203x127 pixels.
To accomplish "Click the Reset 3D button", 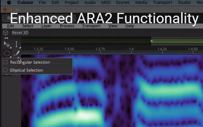I will (x=20, y=32).
